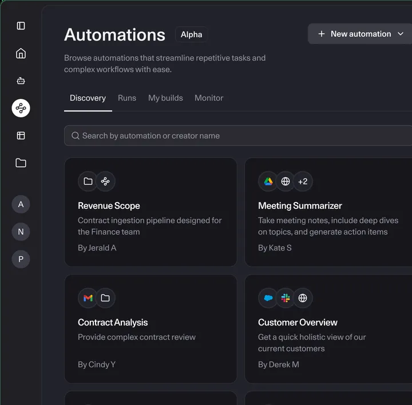Click 'Take meeting notes' description text
The width and height of the screenshot is (412, 405).
pyautogui.click(x=328, y=226)
